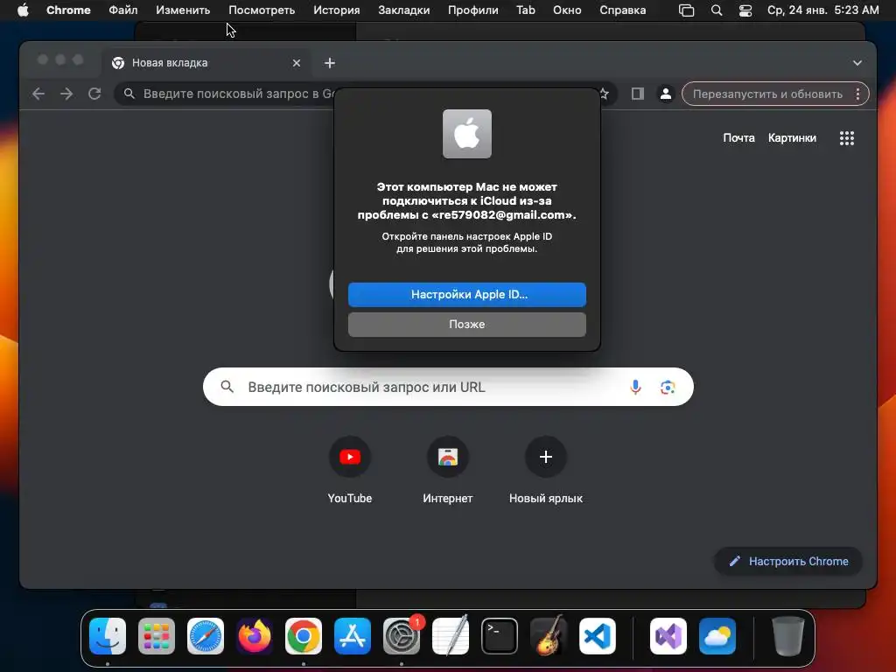
Task: Open TextEdit from the Dock
Action: pos(451,636)
